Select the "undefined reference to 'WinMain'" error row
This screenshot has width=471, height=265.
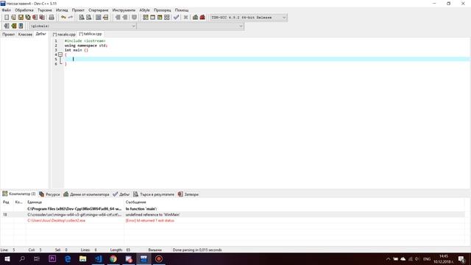(233, 214)
